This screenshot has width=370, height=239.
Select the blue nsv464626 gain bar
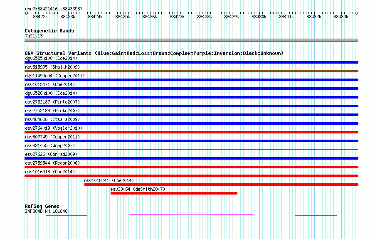tap(191, 123)
